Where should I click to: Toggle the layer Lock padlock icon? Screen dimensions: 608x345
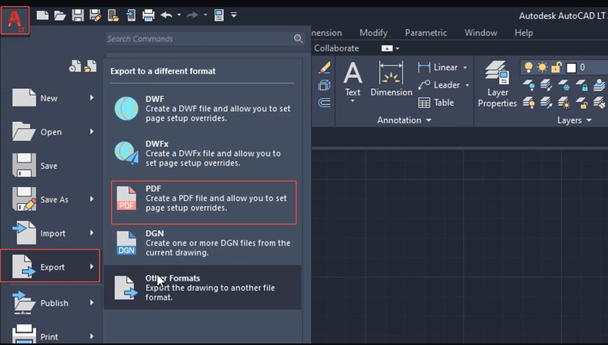(556, 67)
